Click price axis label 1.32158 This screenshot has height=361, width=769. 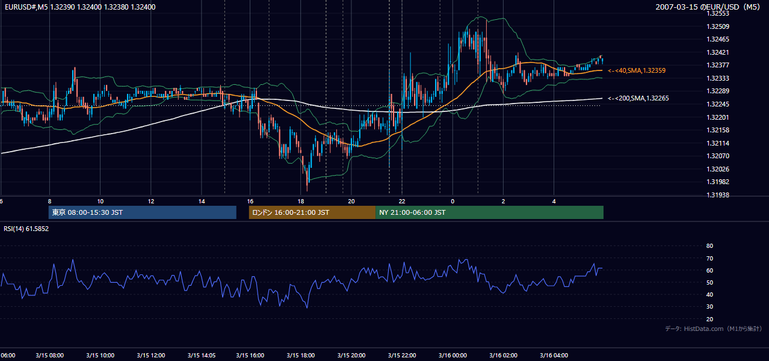718,130
